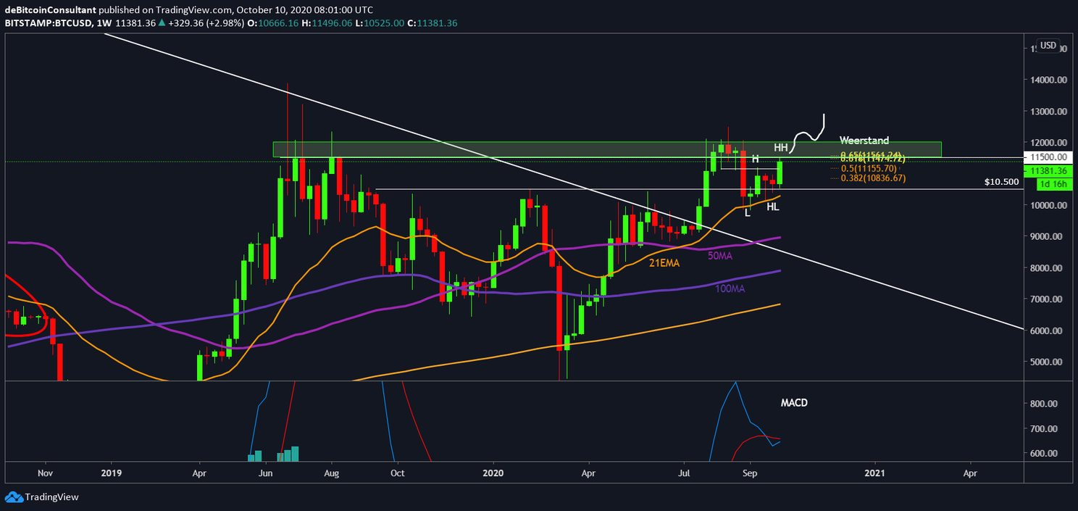
Task: Click the green resistance zone rectangle
Action: 607,149
